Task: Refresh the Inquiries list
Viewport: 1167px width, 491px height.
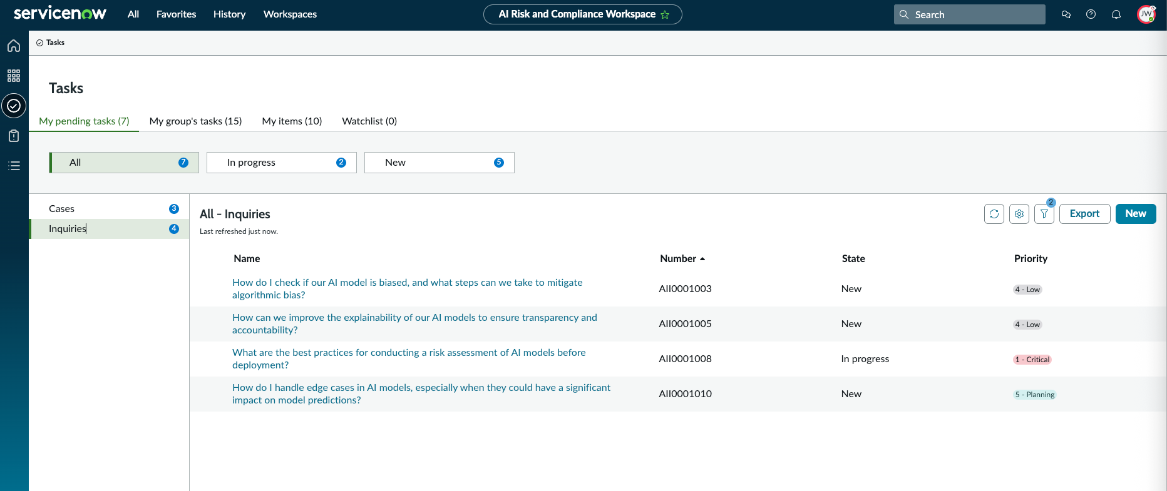Action: pyautogui.click(x=994, y=214)
